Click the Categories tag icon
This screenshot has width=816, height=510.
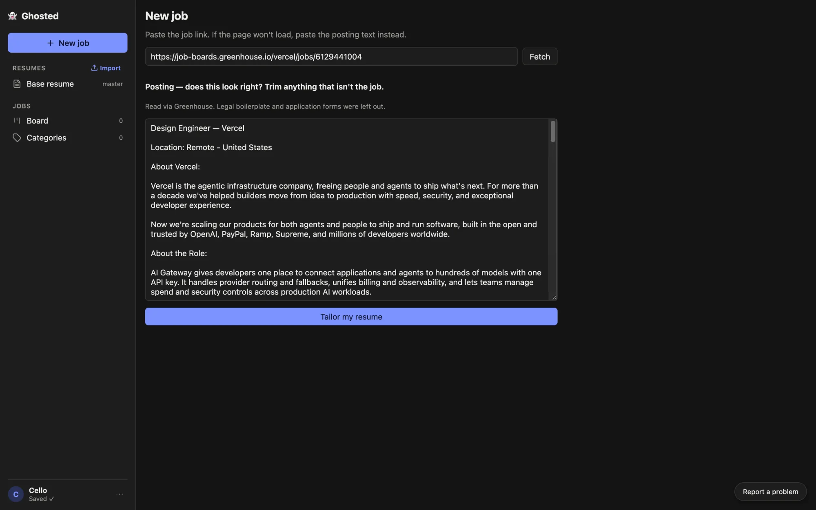[x=17, y=137]
